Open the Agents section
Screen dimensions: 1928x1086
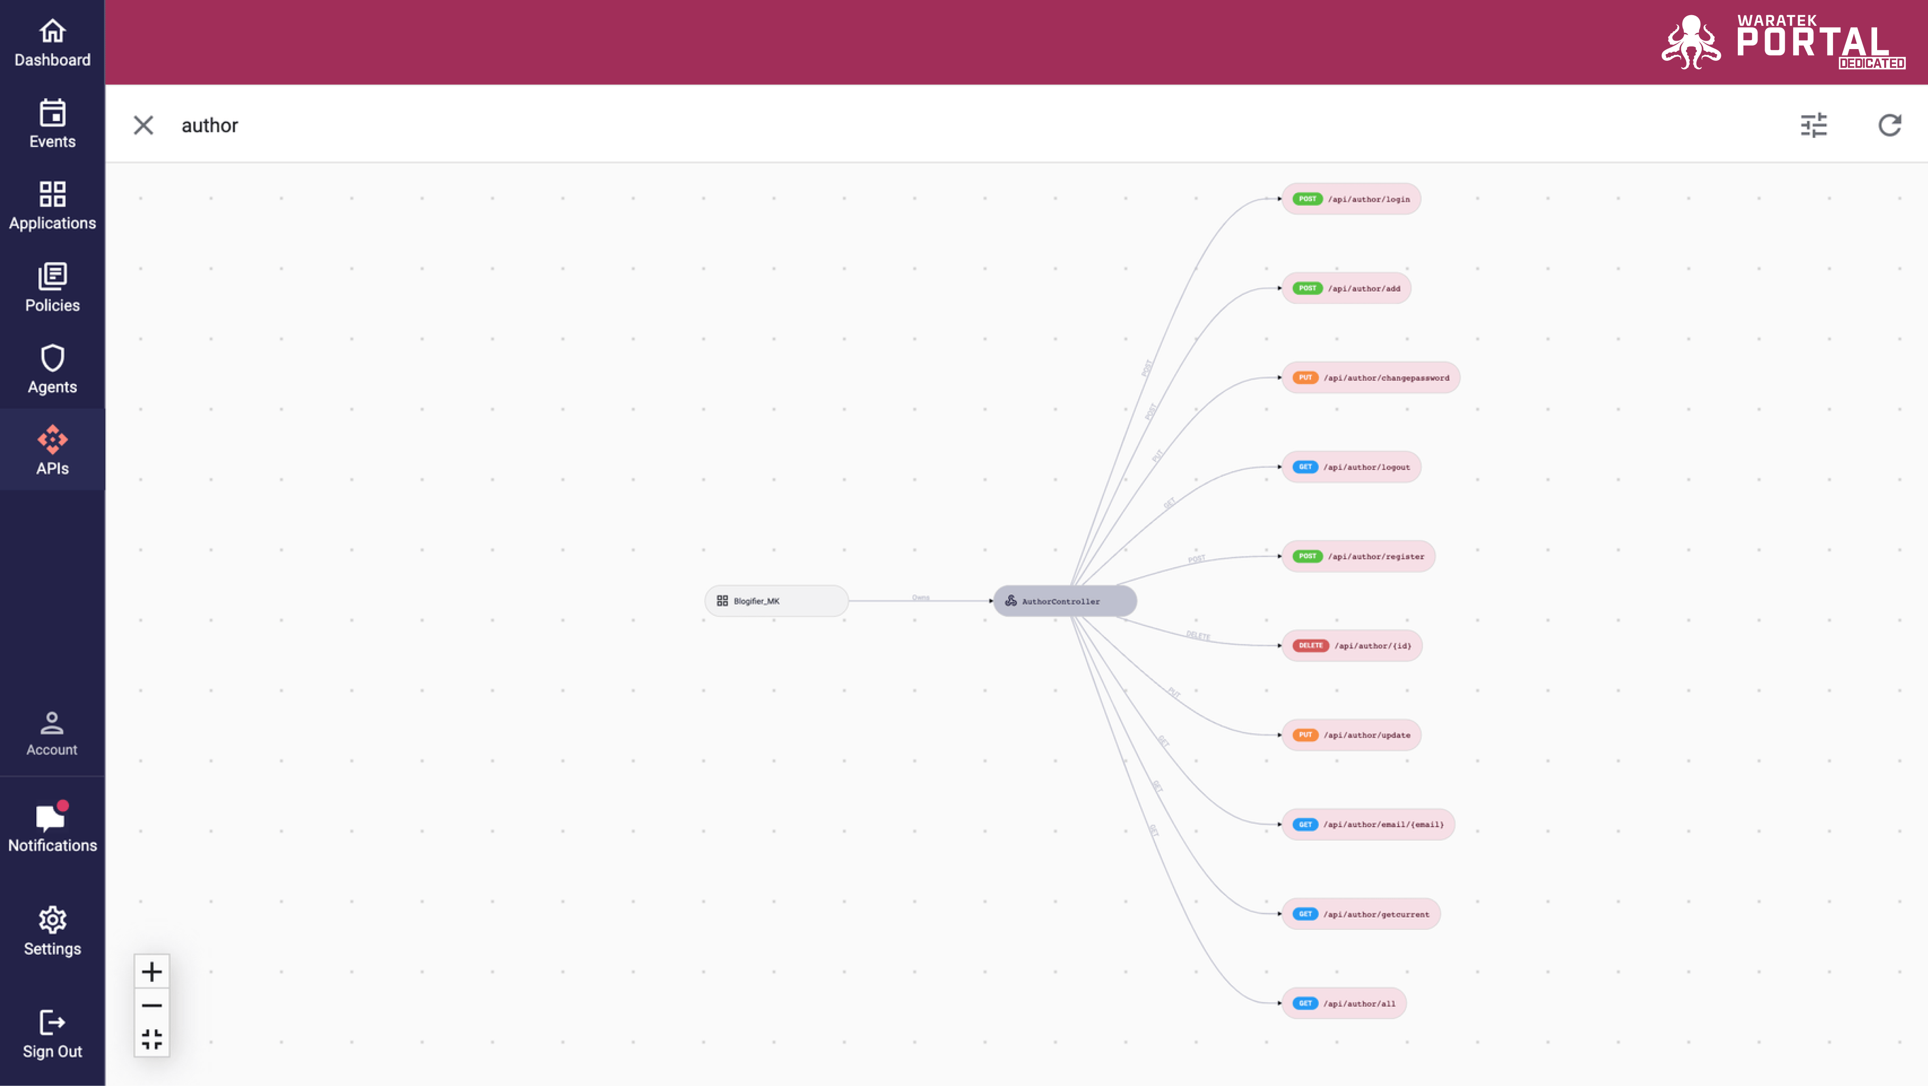pyautogui.click(x=52, y=369)
